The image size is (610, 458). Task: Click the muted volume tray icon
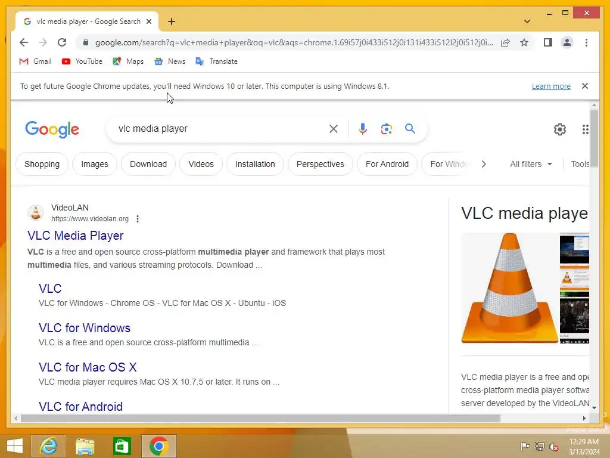(554, 446)
